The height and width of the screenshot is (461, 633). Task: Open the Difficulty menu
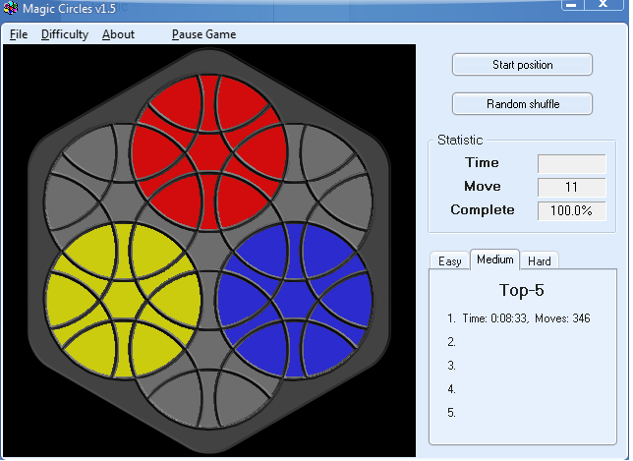65,34
